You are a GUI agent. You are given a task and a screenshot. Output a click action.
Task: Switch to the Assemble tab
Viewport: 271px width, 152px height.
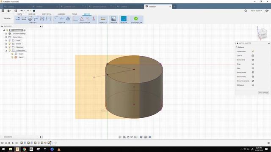pos(61,14)
